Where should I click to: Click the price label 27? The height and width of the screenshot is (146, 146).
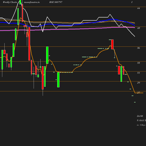[138, 93]
